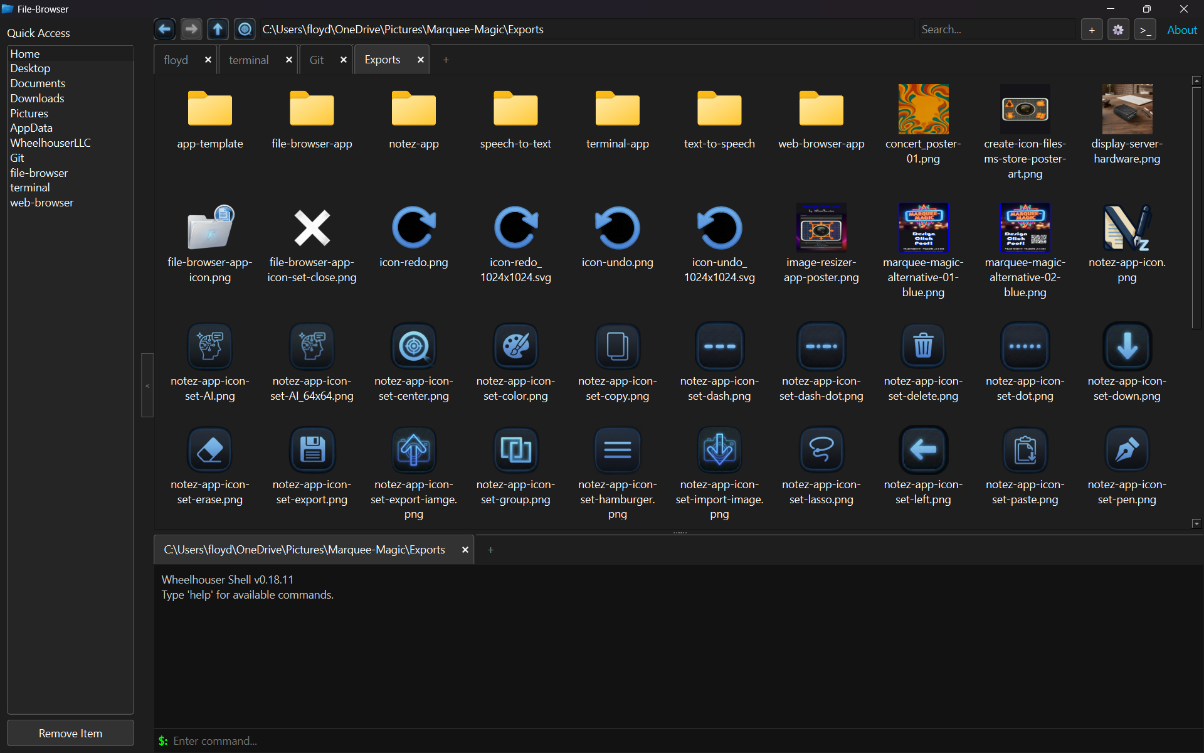
Task: Add a new terminal tab with plus
Action: pyautogui.click(x=491, y=550)
